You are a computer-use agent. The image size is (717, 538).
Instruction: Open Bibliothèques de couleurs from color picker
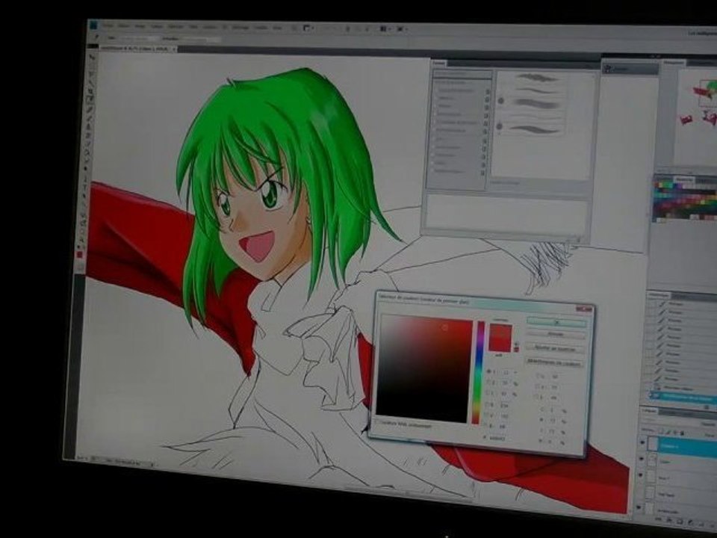553,362
